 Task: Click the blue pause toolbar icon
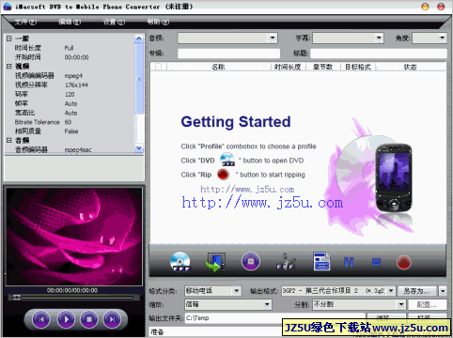(x=349, y=262)
